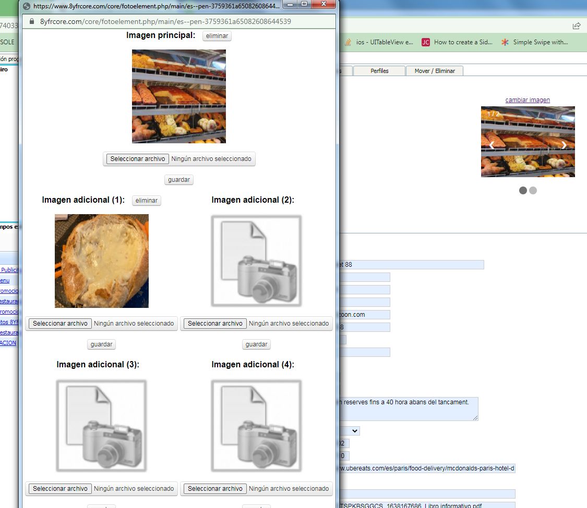This screenshot has height=508, width=587.
Task: Go to next image in carousel
Action: tap(564, 145)
